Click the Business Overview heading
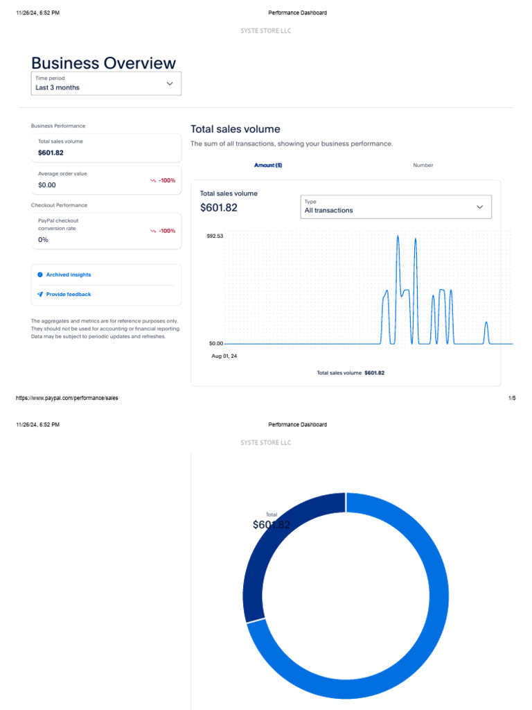The width and height of the screenshot is (532, 710). 104,63
